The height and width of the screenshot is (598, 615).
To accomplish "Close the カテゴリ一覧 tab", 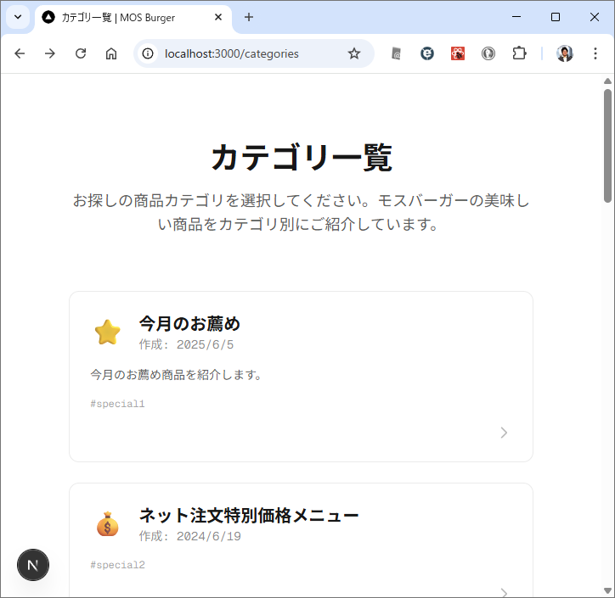I will click(x=218, y=17).
